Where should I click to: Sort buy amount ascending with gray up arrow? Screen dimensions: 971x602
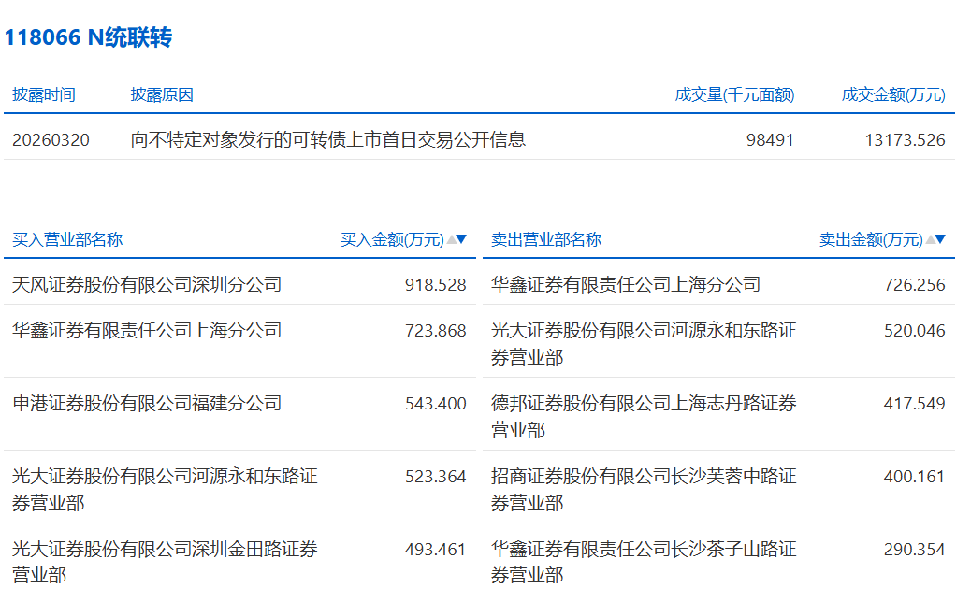(x=451, y=239)
